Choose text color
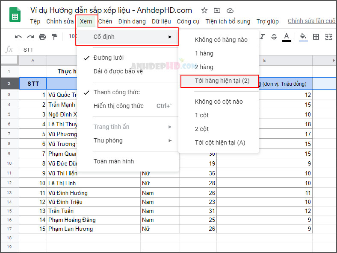The image size is (337, 253). point(287,37)
